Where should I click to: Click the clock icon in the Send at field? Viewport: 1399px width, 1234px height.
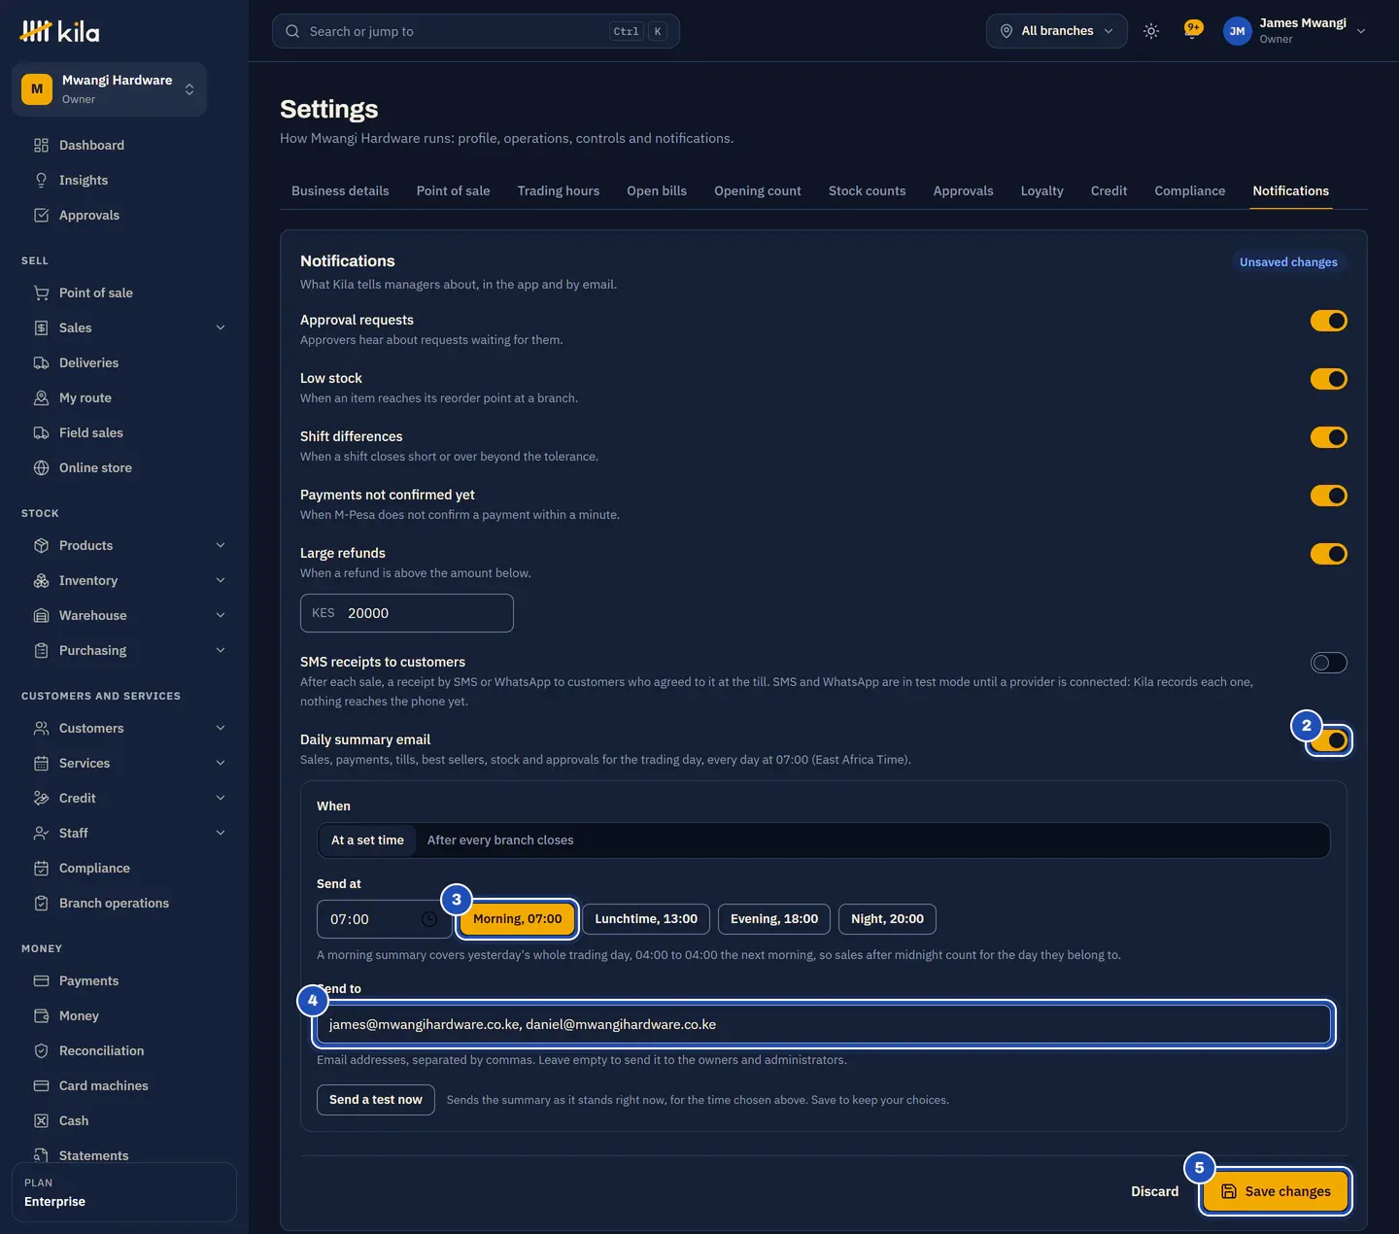(x=429, y=919)
